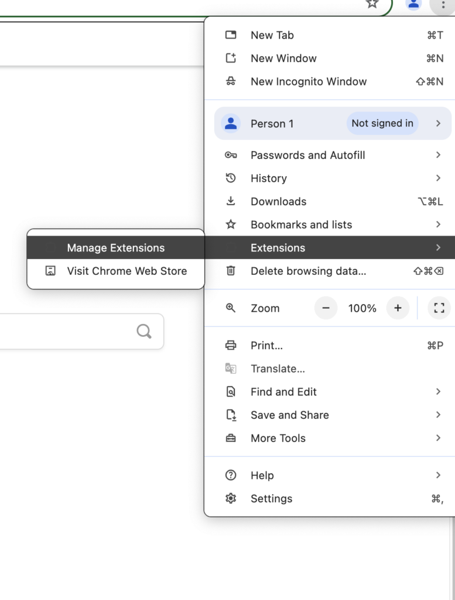455x600 pixels.
Task: Click the Find and Edit document icon
Action: [x=231, y=391]
